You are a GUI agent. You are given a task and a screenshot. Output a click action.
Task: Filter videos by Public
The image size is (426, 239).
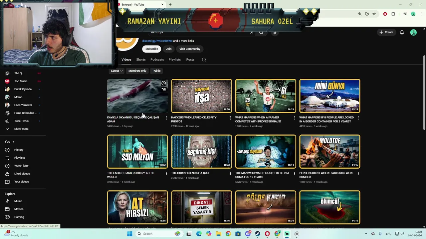tap(156, 71)
